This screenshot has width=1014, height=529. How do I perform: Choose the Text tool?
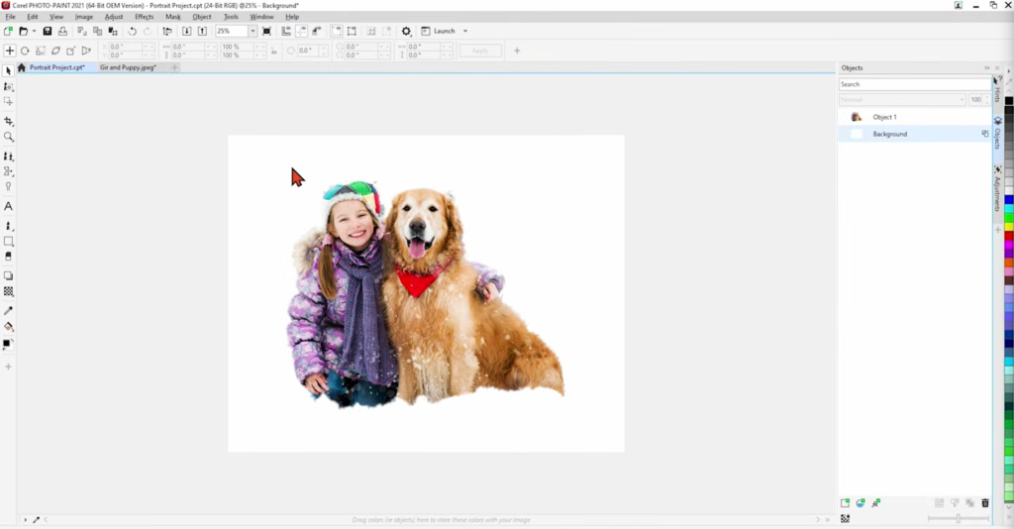(8, 206)
